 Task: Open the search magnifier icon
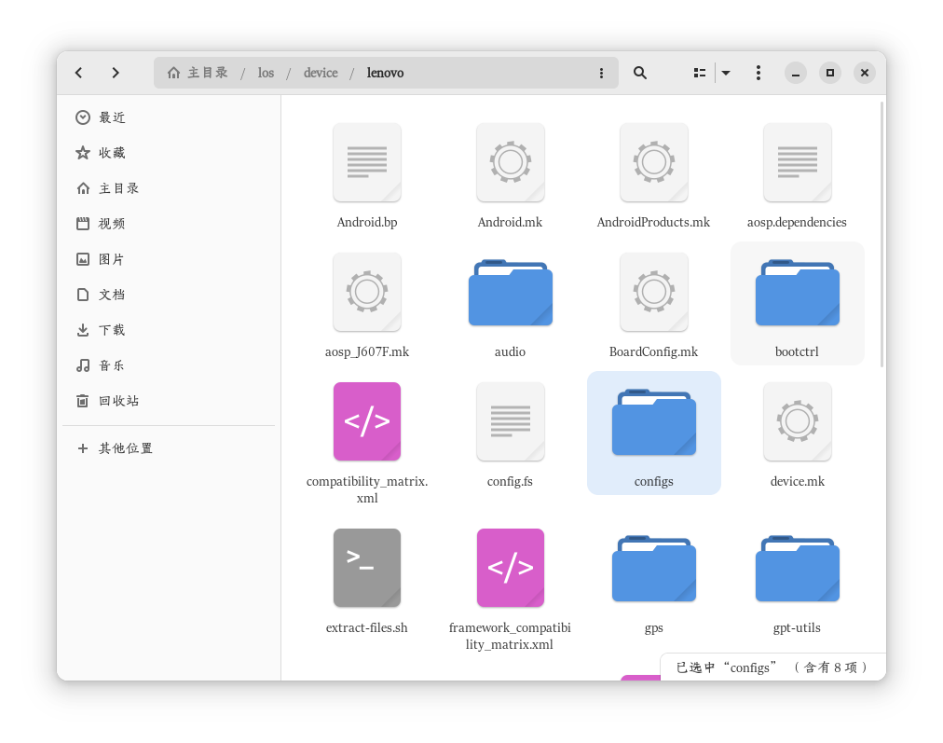pos(640,73)
